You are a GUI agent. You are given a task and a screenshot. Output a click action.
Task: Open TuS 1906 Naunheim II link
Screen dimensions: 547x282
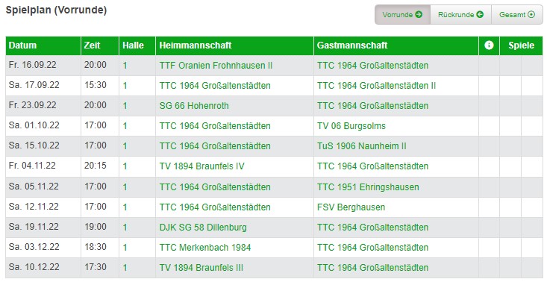362,146
